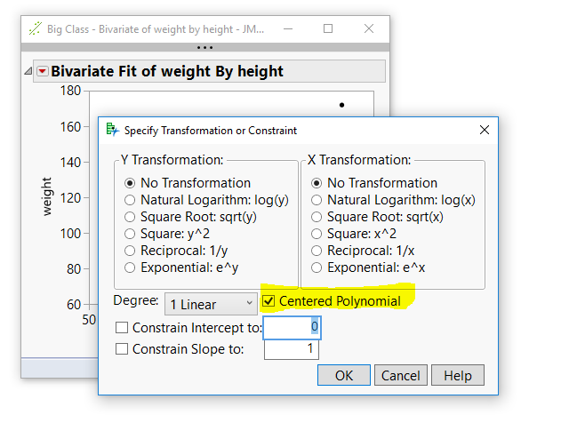
Task: Click the Constrain Intercept value field
Action: point(292,328)
